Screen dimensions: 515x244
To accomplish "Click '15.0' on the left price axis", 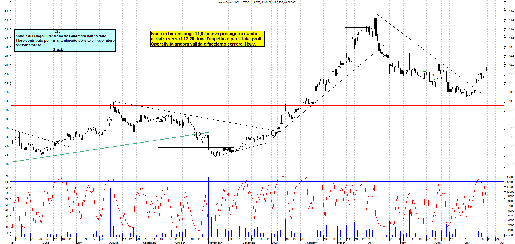I will tap(6, 11).
